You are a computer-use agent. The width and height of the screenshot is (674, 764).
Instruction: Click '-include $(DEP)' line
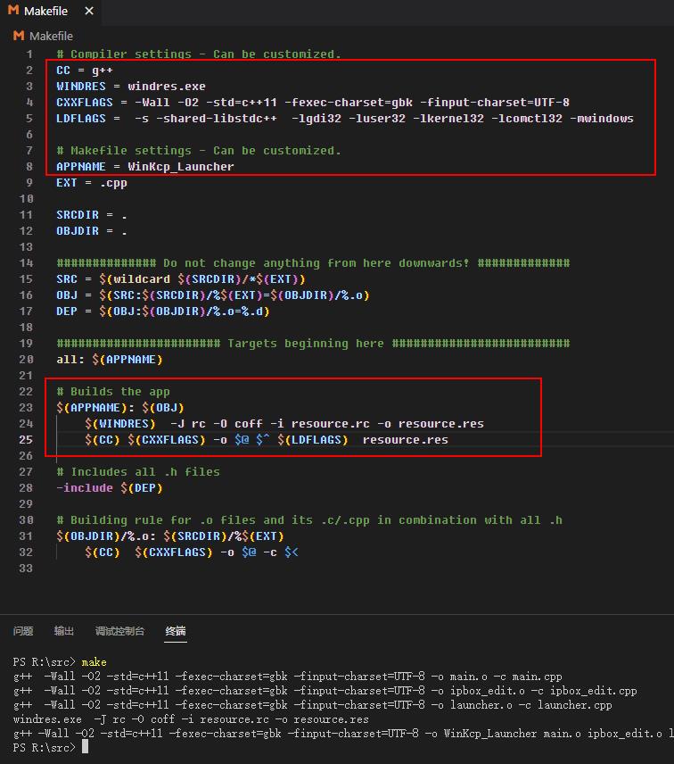110,488
